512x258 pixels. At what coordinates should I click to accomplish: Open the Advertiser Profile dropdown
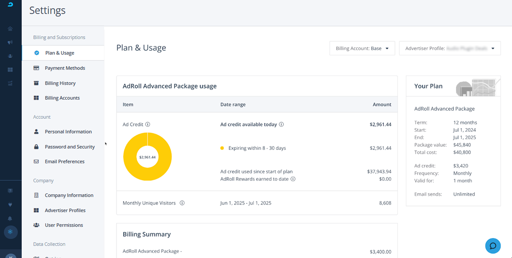pos(450,48)
